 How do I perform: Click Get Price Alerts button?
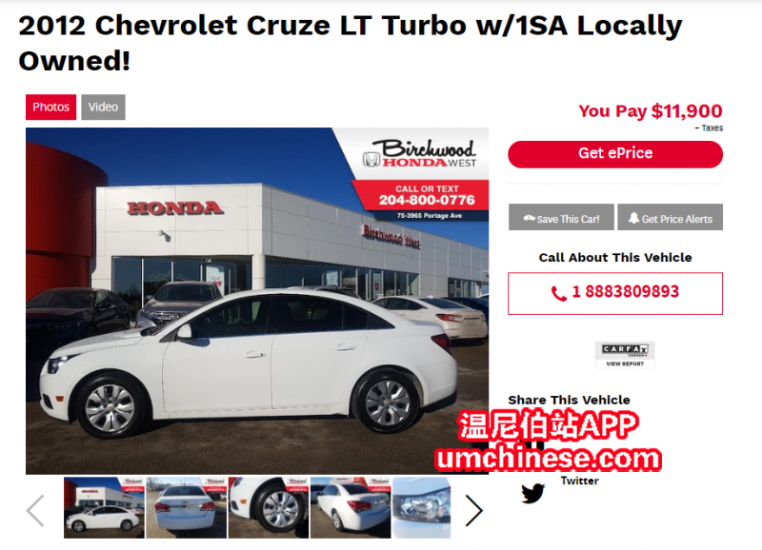[671, 217]
